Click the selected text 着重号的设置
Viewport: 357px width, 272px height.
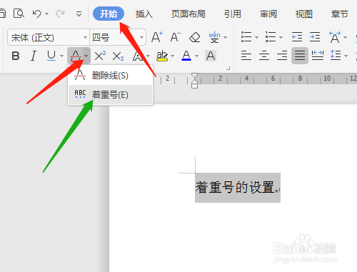point(235,187)
